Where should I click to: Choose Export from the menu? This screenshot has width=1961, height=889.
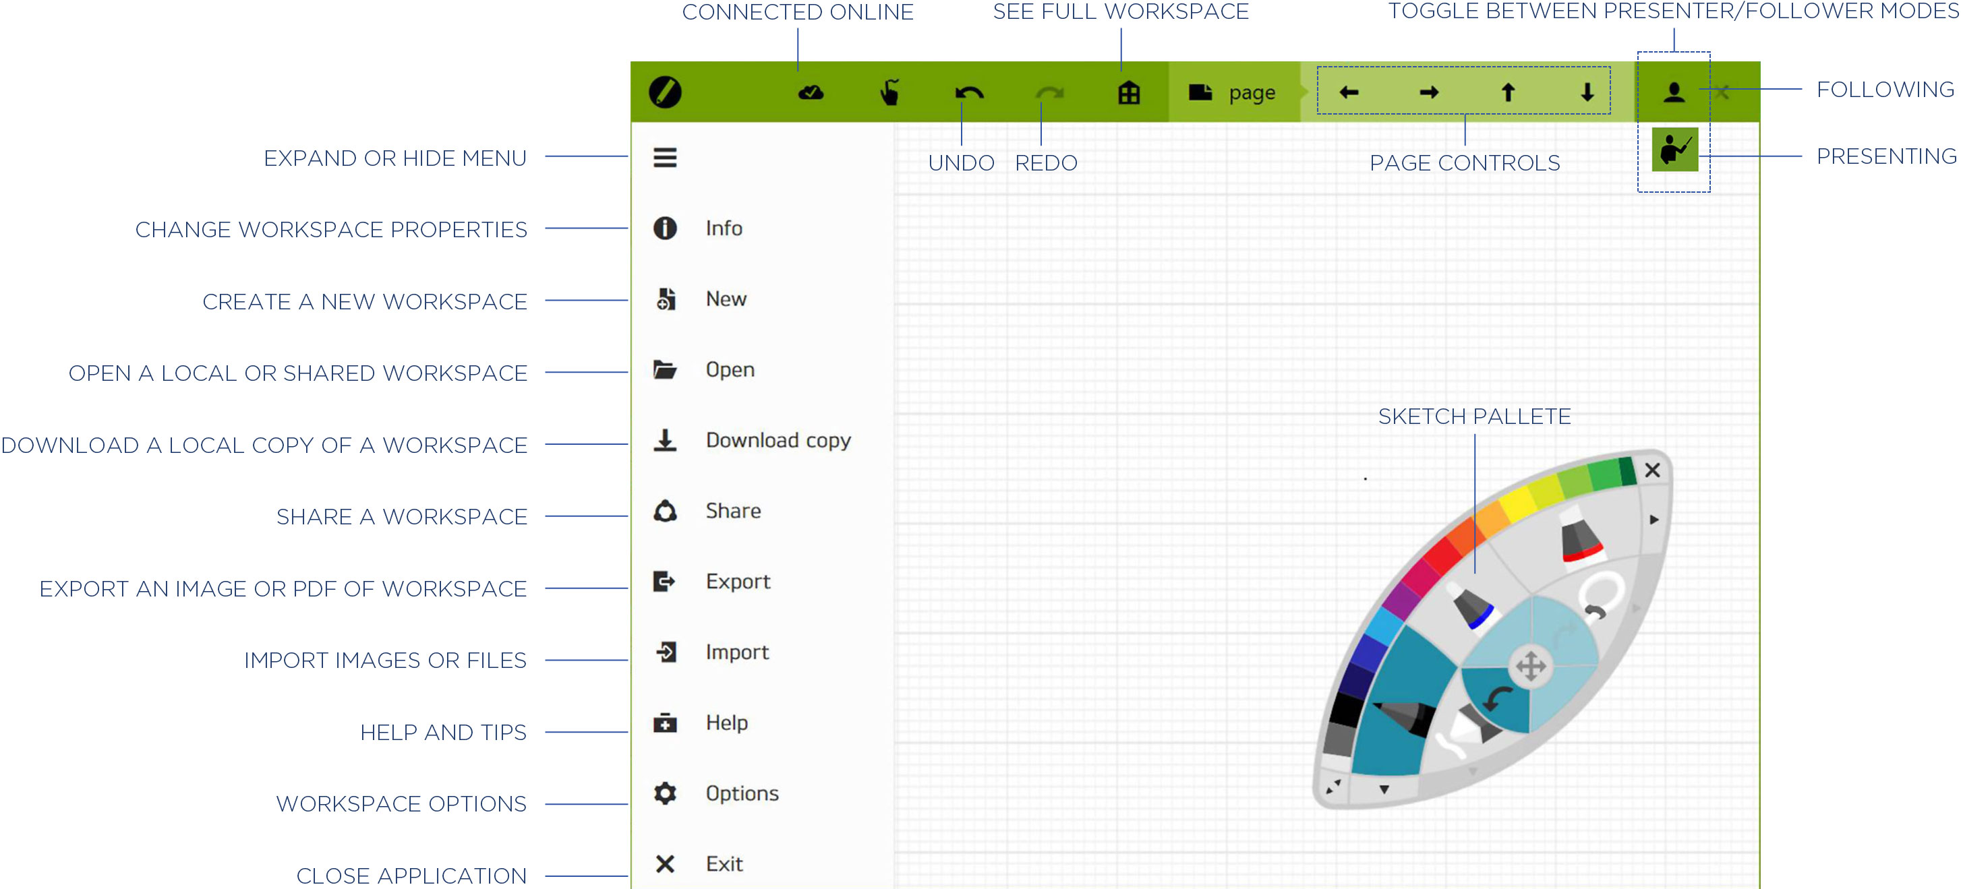(x=761, y=582)
